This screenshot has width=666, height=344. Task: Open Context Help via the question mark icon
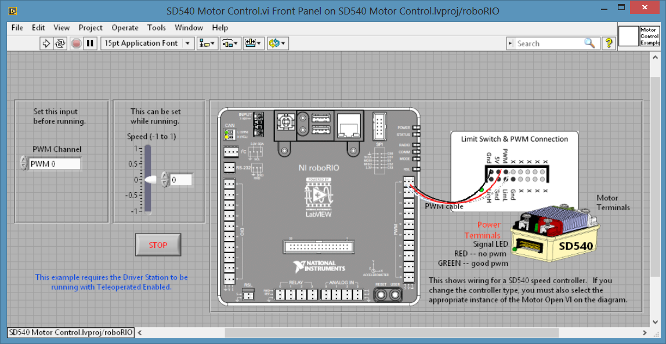tap(608, 43)
